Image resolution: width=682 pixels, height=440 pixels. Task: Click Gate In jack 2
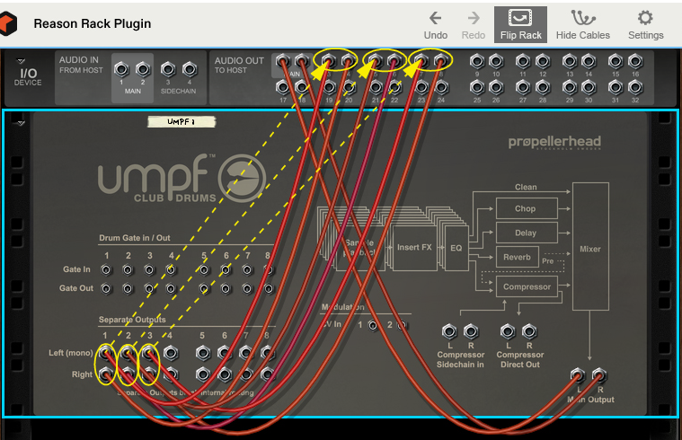[128, 270]
